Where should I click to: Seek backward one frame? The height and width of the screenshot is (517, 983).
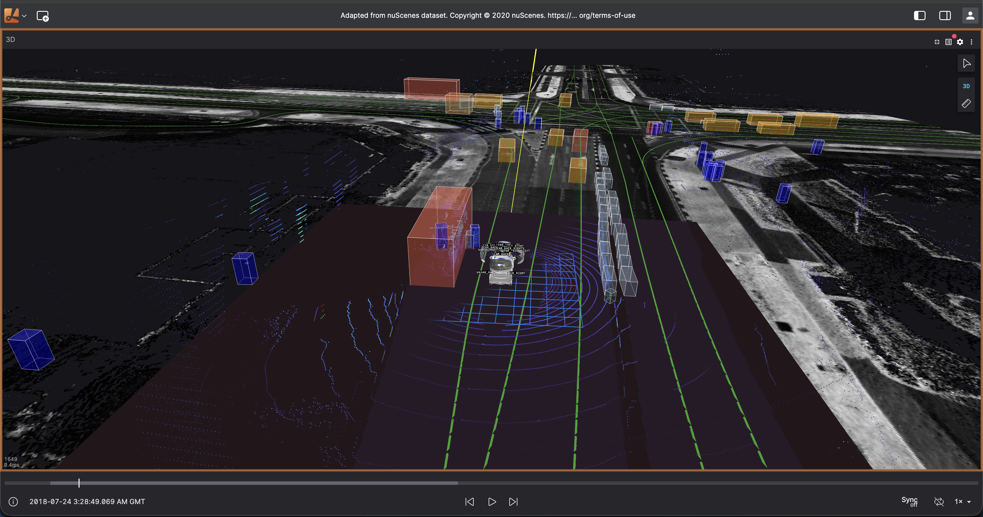pos(469,502)
